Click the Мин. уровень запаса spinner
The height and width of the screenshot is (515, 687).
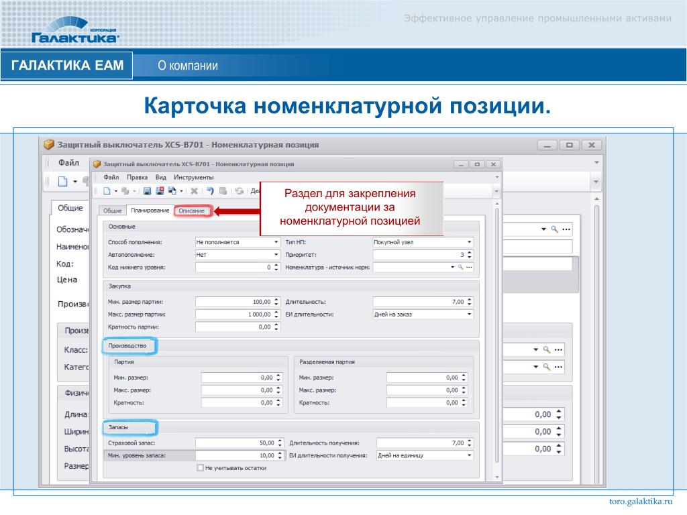point(280,455)
